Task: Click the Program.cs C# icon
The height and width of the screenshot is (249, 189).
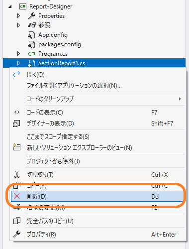Action: pyautogui.click(x=32, y=54)
